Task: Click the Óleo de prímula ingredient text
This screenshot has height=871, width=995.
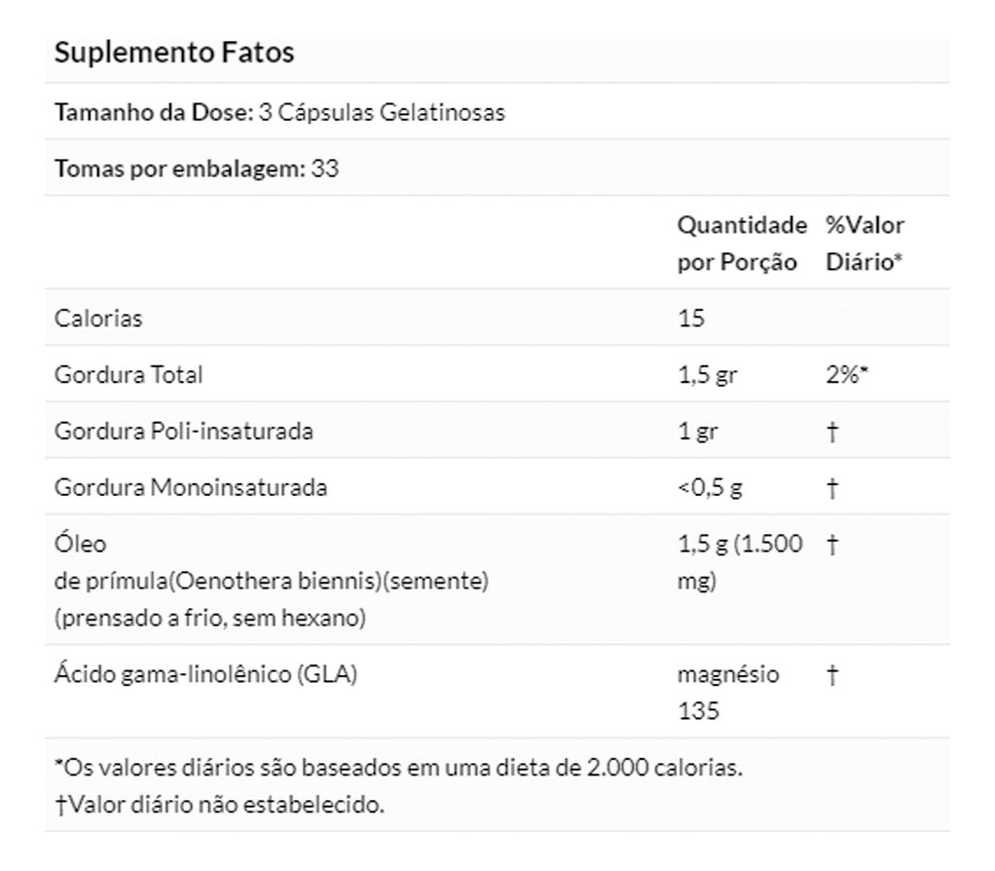Action: (271, 582)
